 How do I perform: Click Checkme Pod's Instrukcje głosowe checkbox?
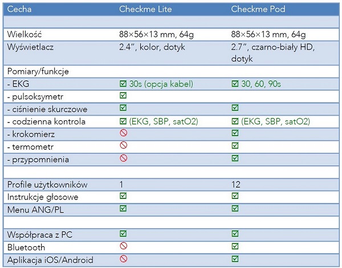point(235,197)
